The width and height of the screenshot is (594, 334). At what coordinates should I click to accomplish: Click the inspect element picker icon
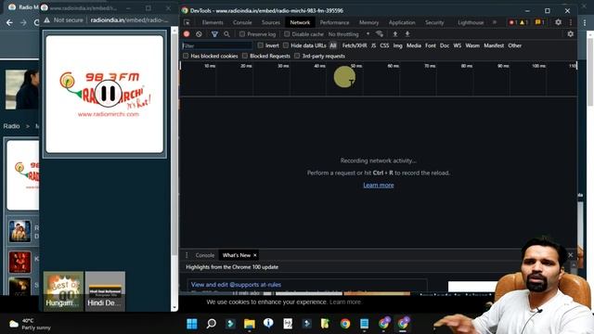pos(187,22)
